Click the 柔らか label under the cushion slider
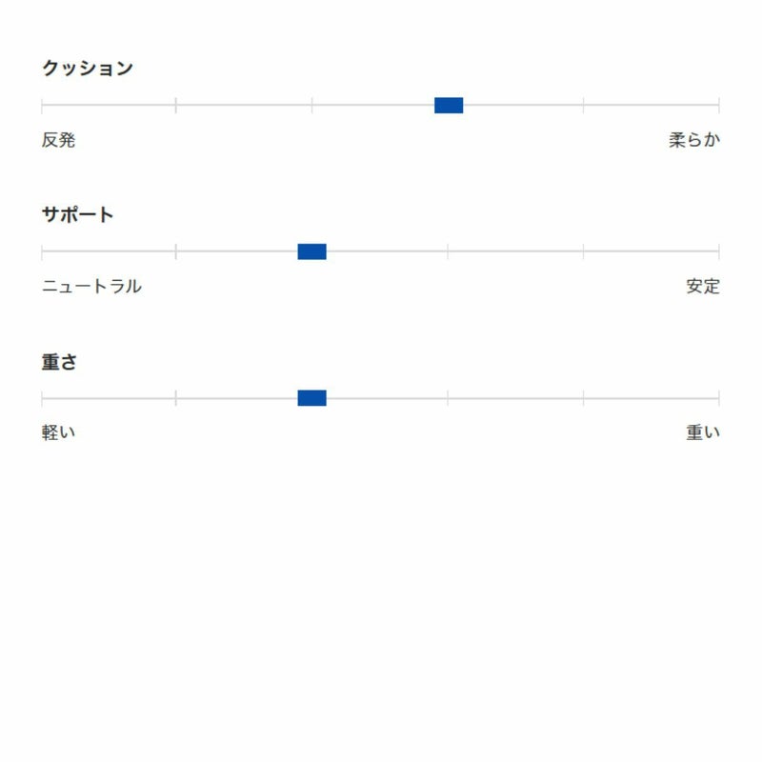 point(694,140)
